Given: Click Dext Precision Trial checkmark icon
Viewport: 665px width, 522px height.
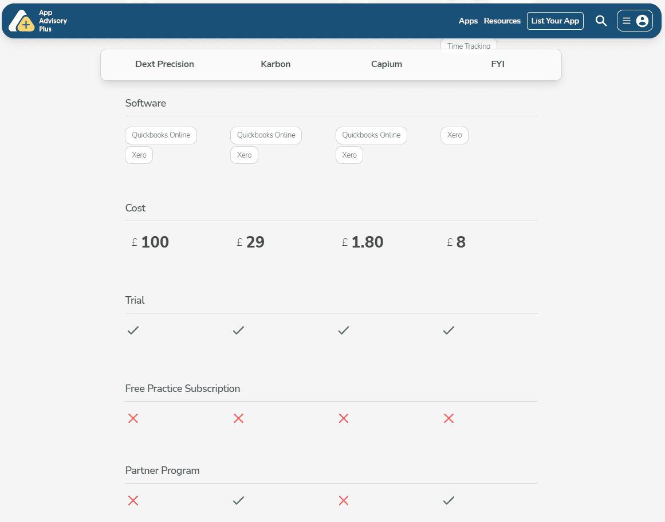Looking at the screenshot, I should coord(133,331).
